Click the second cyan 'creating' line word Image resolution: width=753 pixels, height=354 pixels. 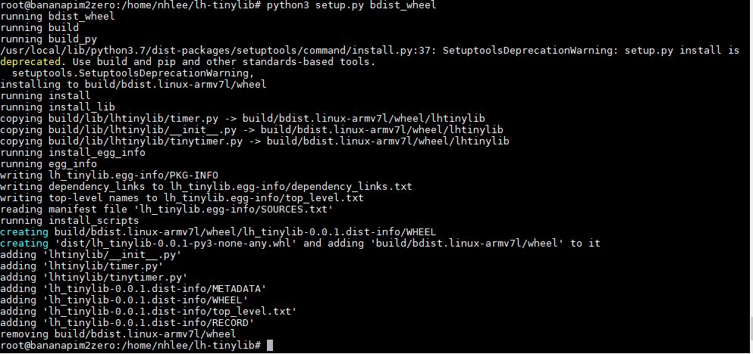[x=24, y=244]
